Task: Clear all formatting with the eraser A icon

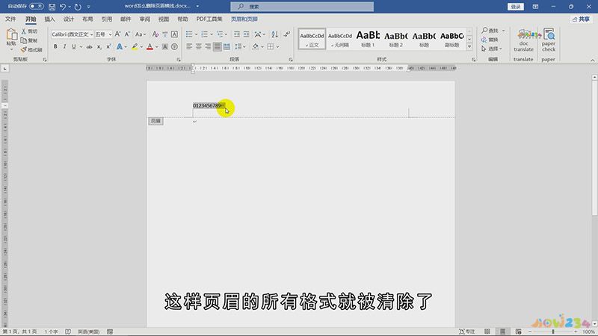Action: point(155,34)
